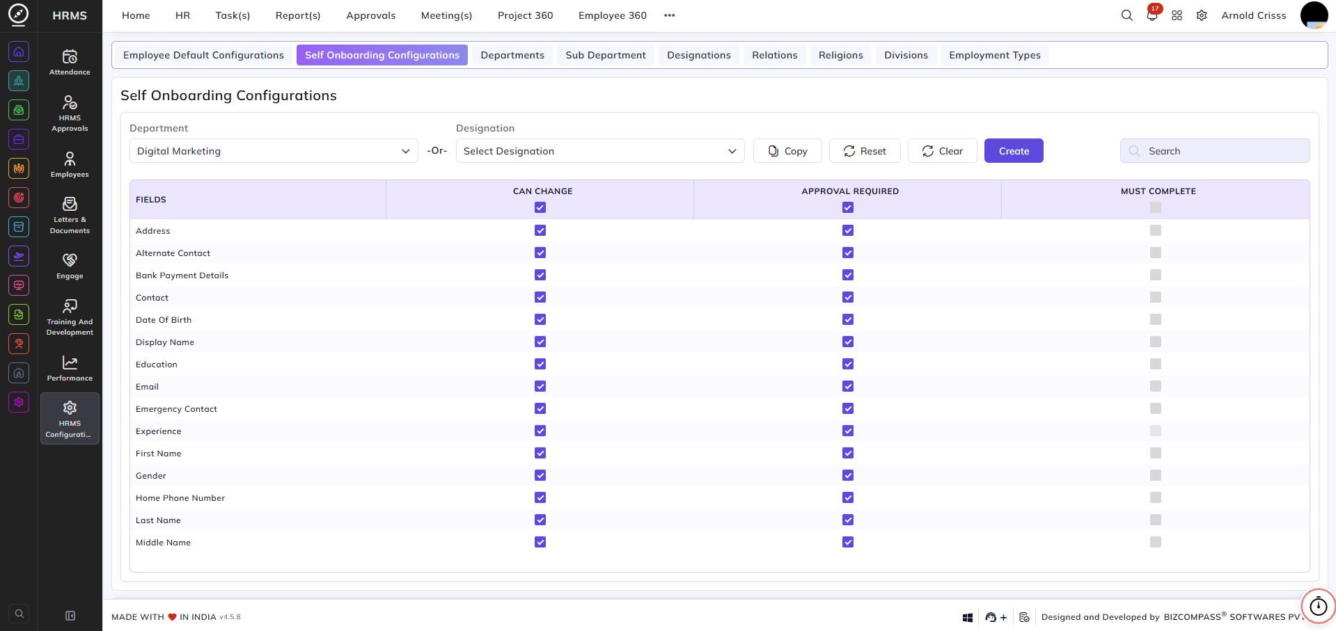
Task: Open the Engage module
Action: [x=70, y=266]
